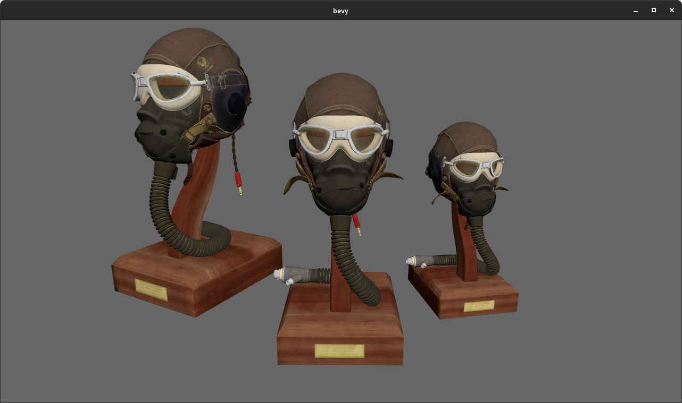This screenshot has height=403, width=682.
Task: Click the black earphone cup on left helmet
Action: (234, 105)
